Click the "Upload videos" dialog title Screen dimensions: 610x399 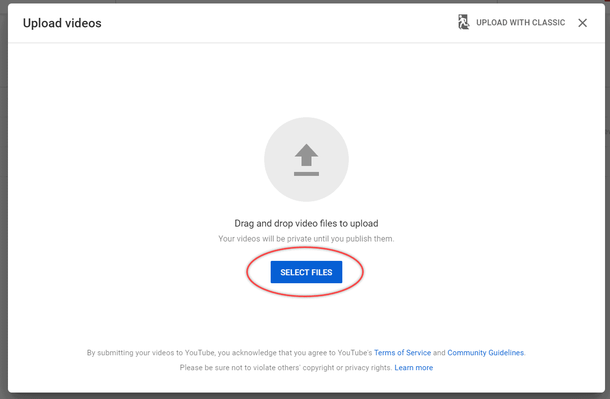[x=62, y=23]
